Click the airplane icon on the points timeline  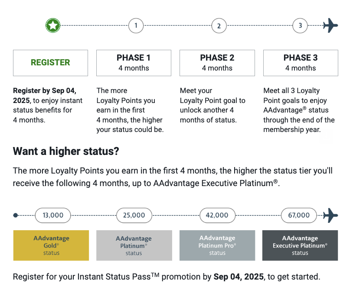330,216
